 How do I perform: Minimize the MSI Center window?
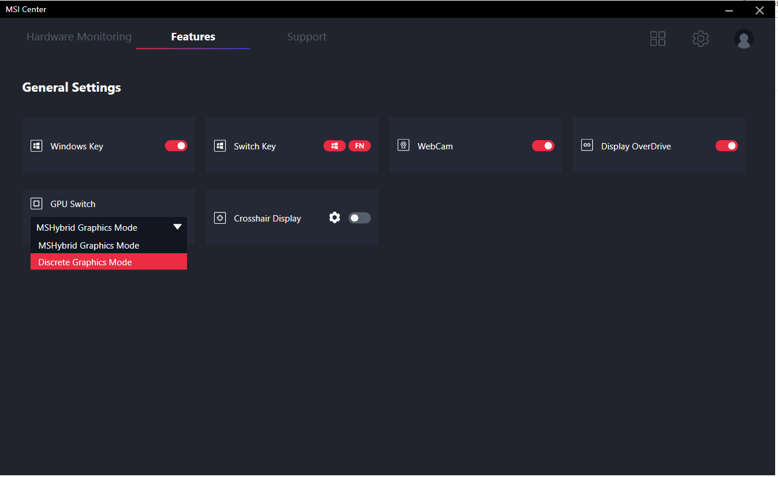(730, 10)
